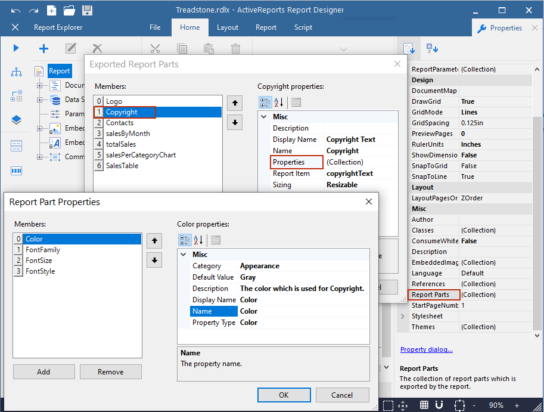
Task: Toggle snap to line magnet icon in status bar
Action: pyautogui.click(x=439, y=405)
